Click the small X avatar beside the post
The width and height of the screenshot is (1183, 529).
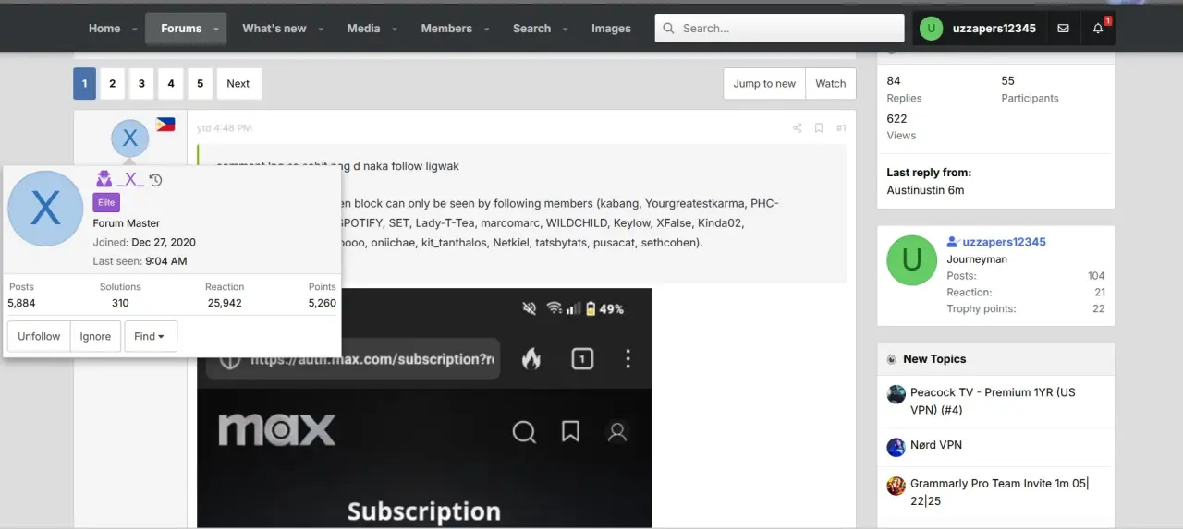(x=130, y=138)
